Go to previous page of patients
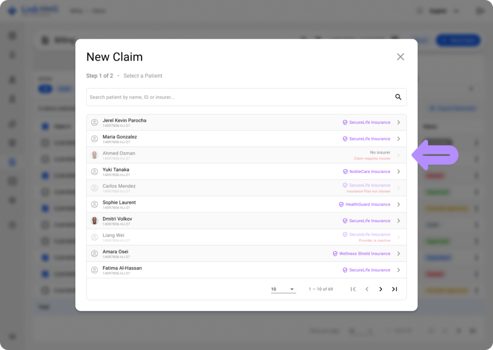Screen dimensions: 493x350 [x=367, y=289]
